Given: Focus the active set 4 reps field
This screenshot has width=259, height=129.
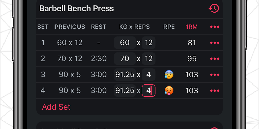Looking at the screenshot, I should 148,90.
